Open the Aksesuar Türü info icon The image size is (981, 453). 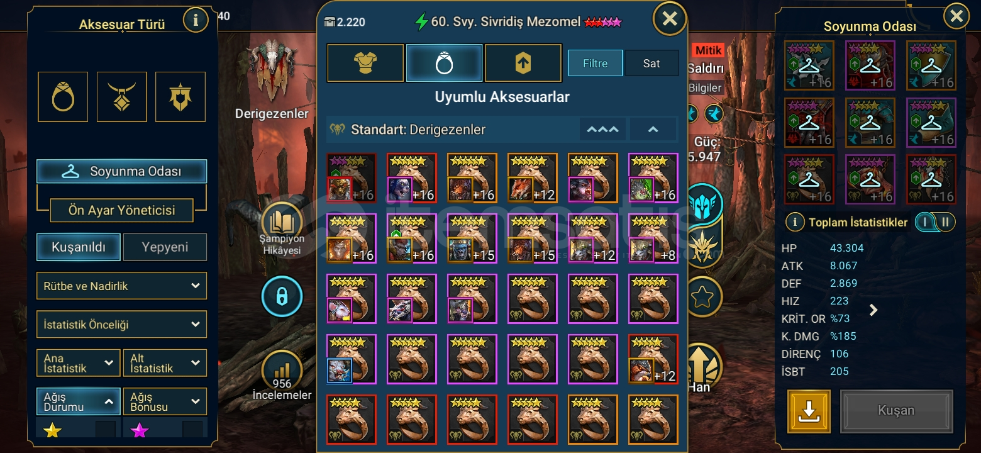[196, 21]
